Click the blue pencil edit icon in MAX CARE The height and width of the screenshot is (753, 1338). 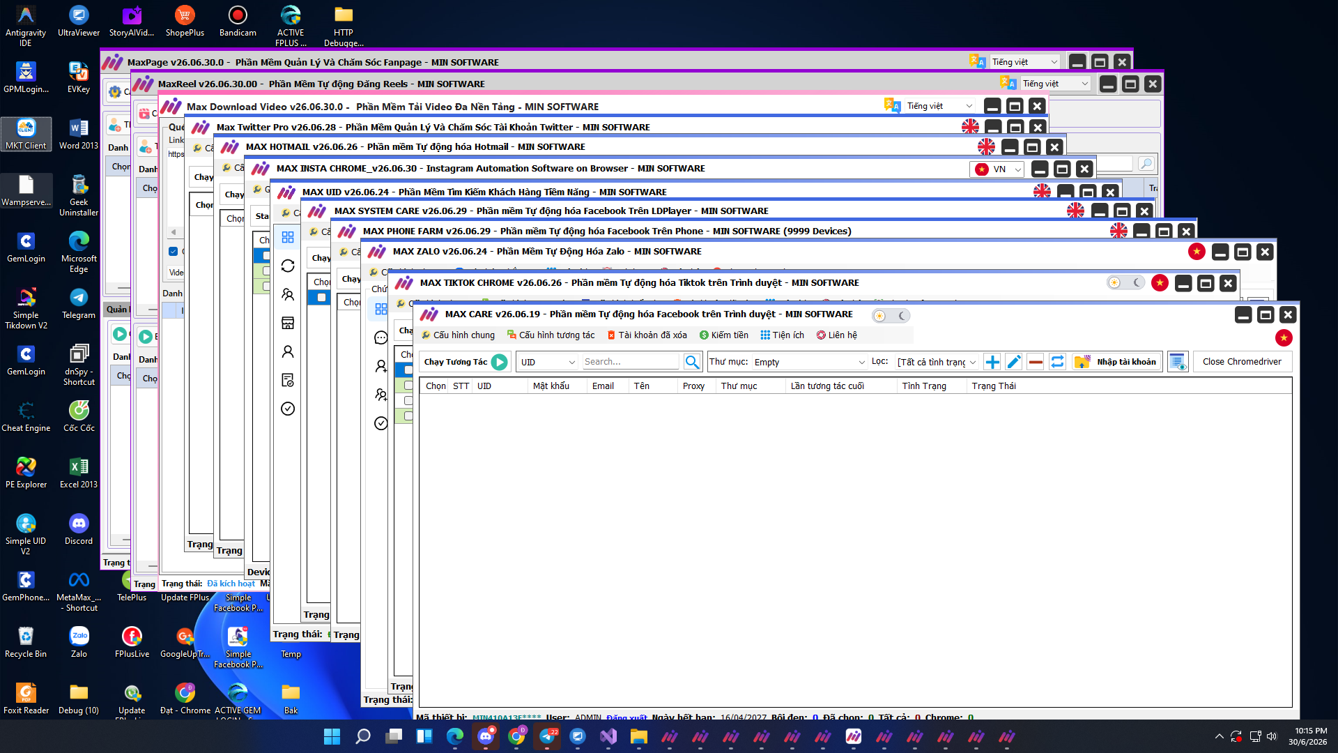[x=1014, y=362]
